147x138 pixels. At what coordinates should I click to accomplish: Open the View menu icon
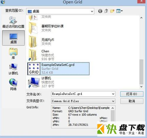(119, 11)
